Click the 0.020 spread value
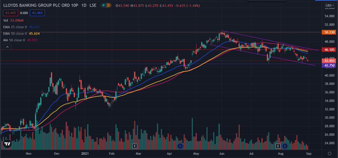 point(24,13)
